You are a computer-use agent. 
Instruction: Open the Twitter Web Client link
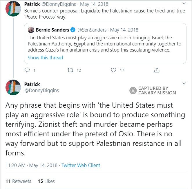click(x=81, y=165)
